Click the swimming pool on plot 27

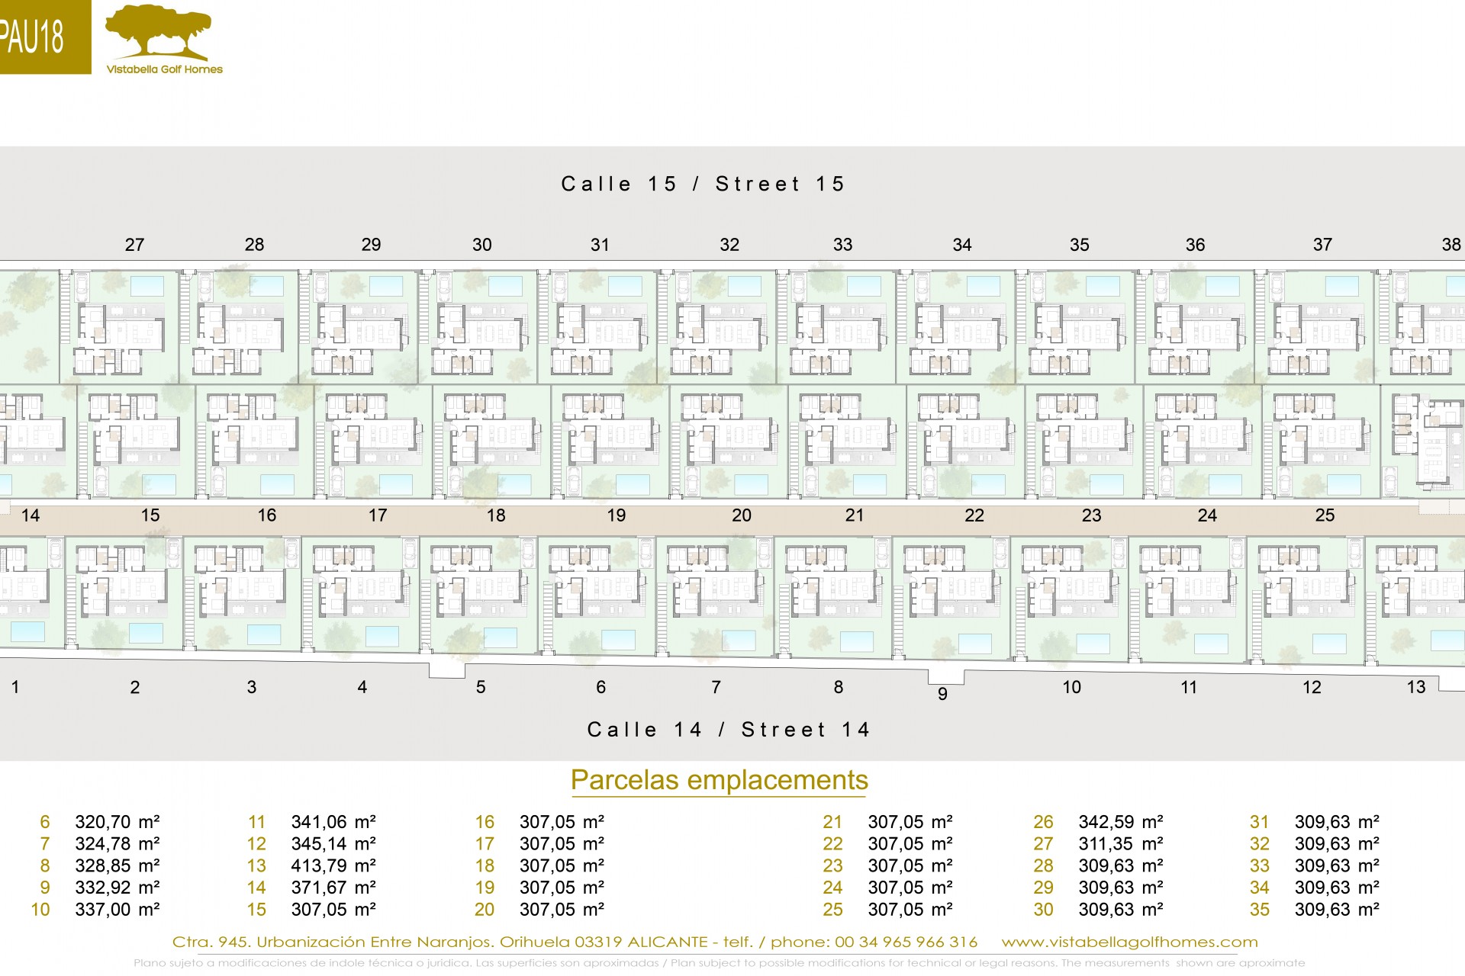coord(147,286)
